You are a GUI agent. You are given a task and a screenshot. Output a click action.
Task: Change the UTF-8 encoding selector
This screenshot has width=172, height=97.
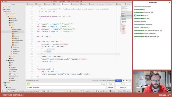coord(82,91)
